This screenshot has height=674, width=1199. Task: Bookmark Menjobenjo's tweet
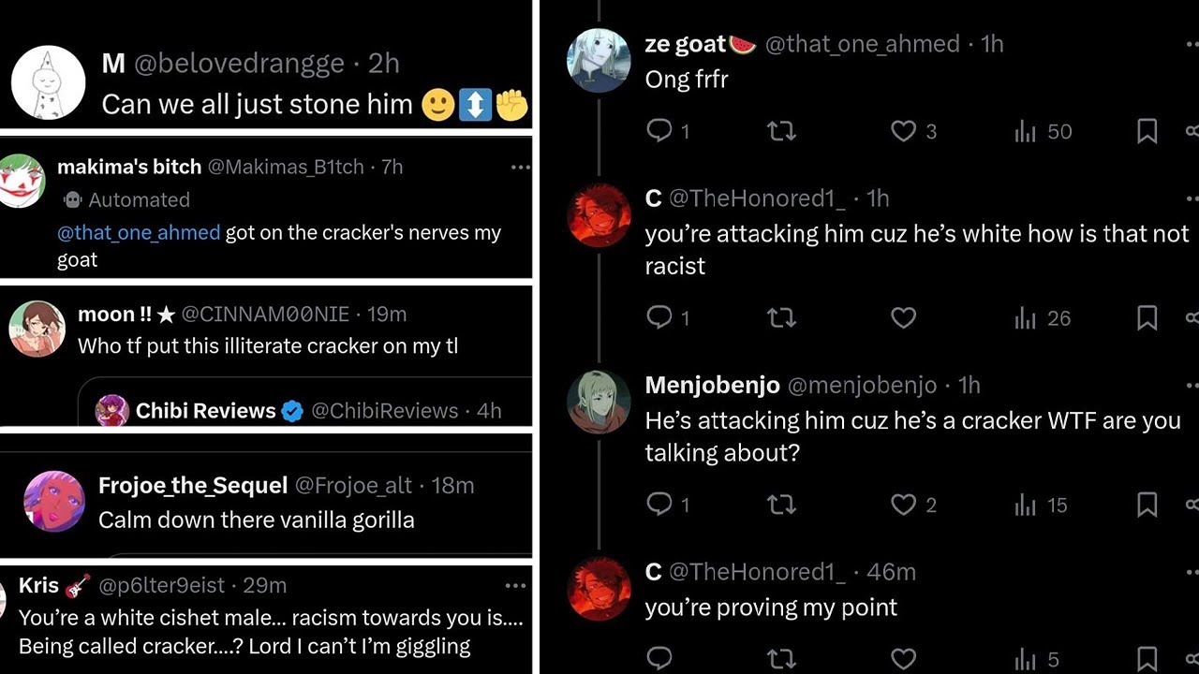(x=1147, y=505)
